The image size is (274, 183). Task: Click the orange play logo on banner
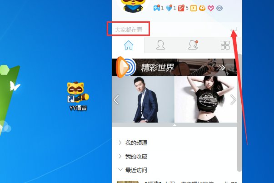coord(126,67)
